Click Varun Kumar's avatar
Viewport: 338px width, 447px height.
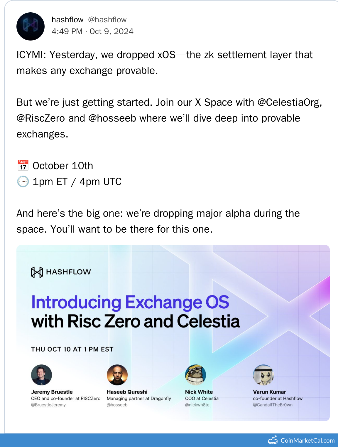pos(263,375)
